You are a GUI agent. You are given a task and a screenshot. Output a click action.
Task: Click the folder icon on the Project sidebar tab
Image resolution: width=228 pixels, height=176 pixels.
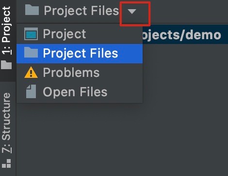point(6,65)
